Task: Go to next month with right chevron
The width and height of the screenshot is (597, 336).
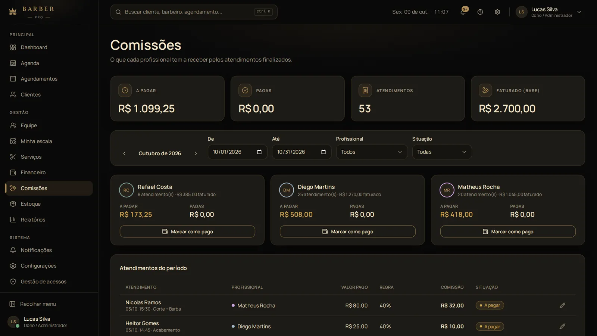Action: (x=196, y=153)
